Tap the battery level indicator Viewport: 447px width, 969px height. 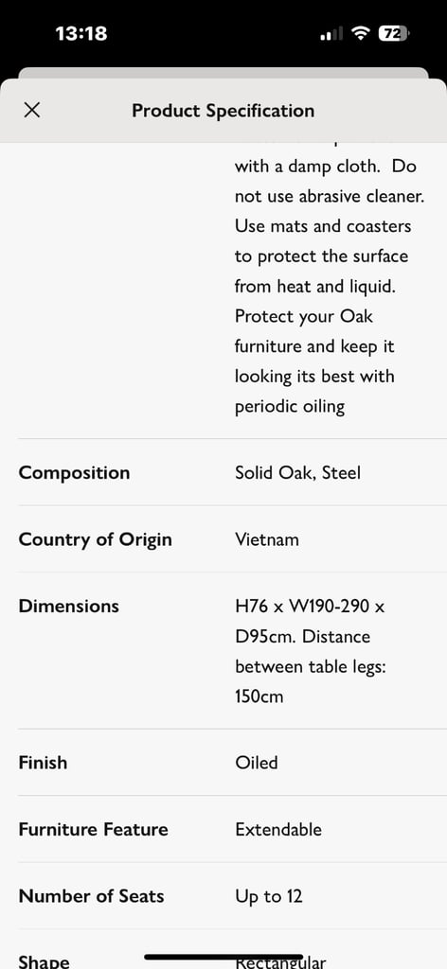click(x=394, y=33)
